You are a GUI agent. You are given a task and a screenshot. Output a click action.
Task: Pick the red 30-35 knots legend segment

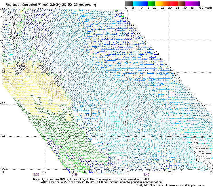[174, 3]
